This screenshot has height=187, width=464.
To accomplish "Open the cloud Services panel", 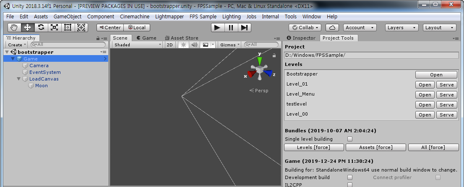I will tap(332, 28).
